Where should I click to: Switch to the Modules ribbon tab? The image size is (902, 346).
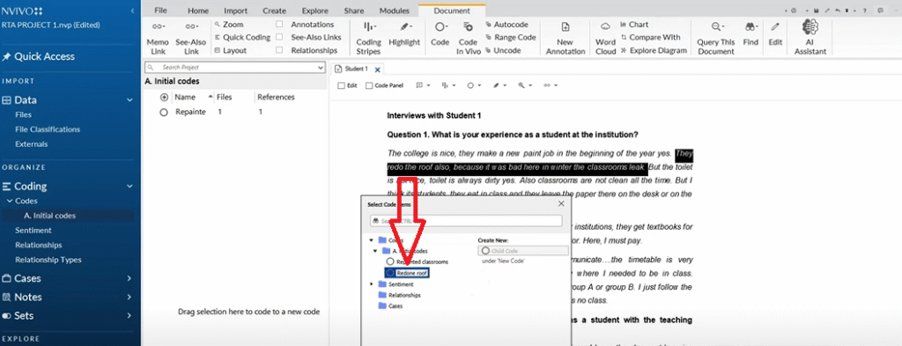coord(394,11)
